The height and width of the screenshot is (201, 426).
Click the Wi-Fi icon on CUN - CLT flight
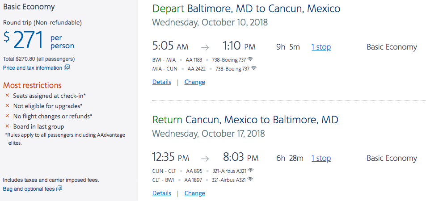[x=251, y=170]
